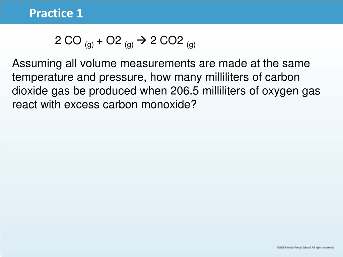
Task: Select the '2 CO' reactant term
Action: pos(68,40)
